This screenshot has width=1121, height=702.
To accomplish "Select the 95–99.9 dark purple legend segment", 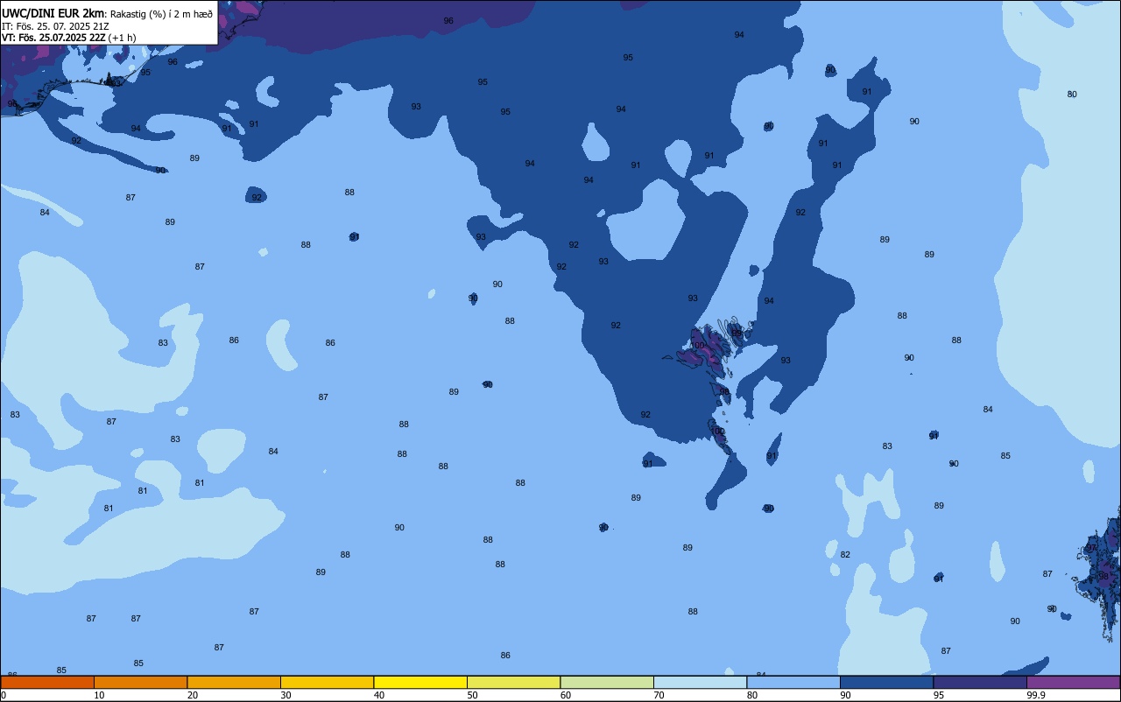I will click(980, 682).
